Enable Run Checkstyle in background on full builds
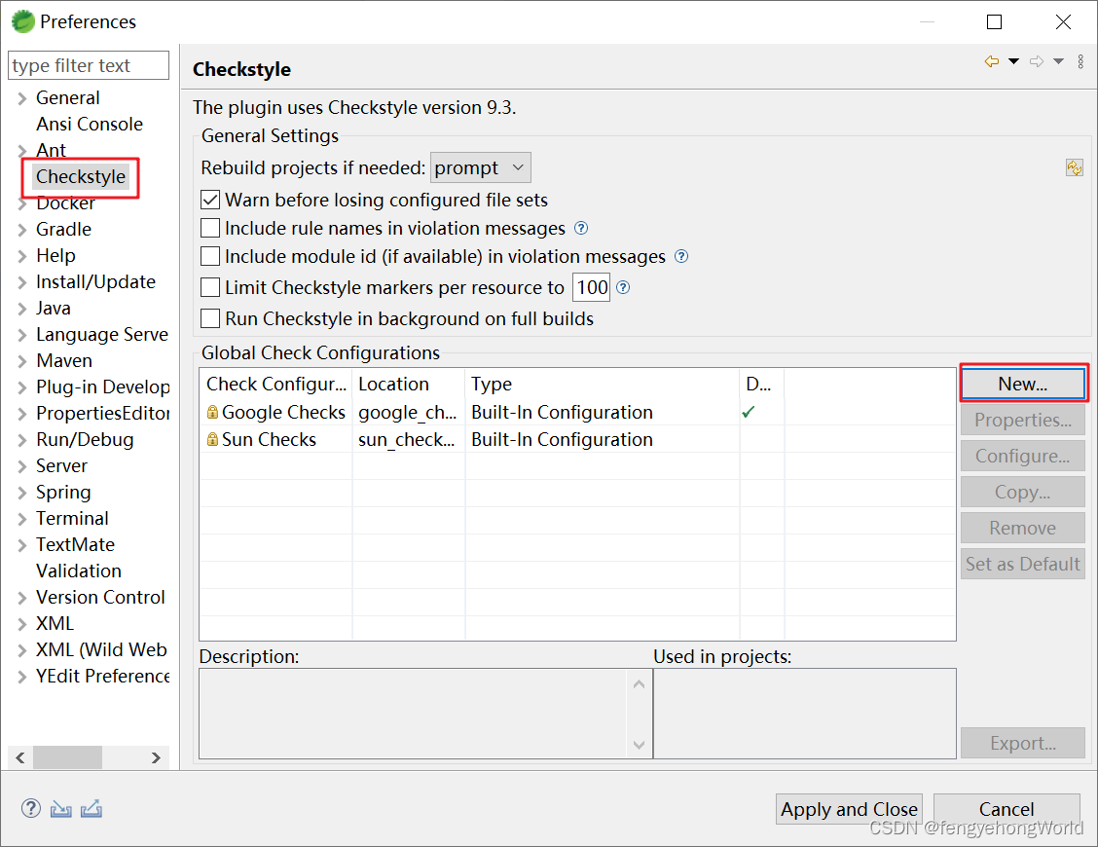Viewport: 1098px width, 847px height. tap(210, 318)
